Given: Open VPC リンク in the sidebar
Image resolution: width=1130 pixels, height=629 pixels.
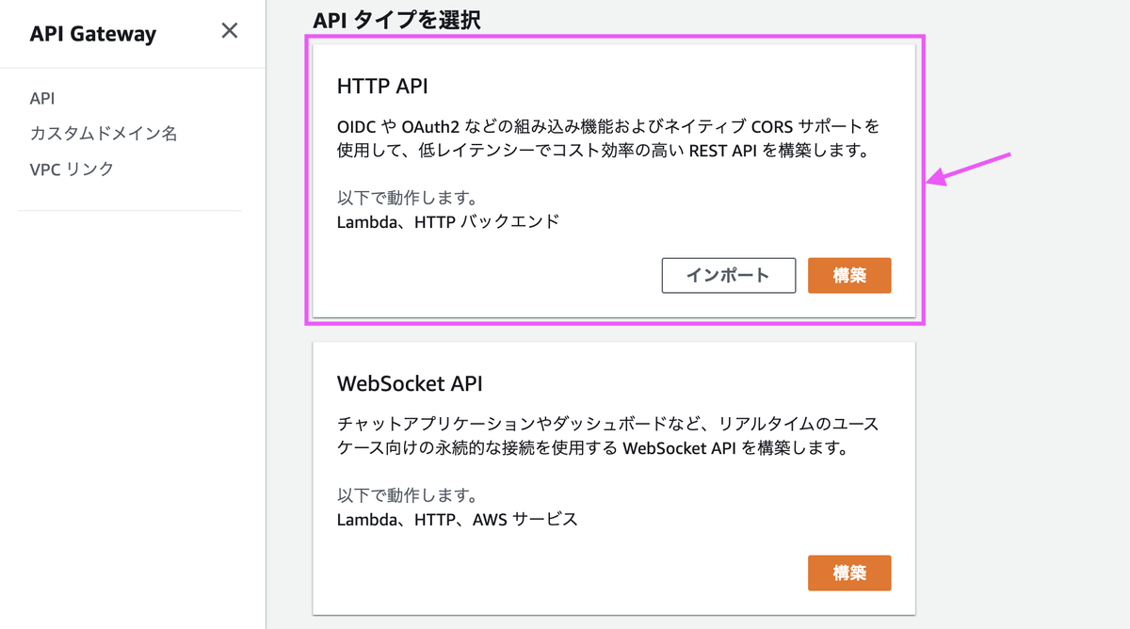Looking at the screenshot, I should tap(72, 169).
